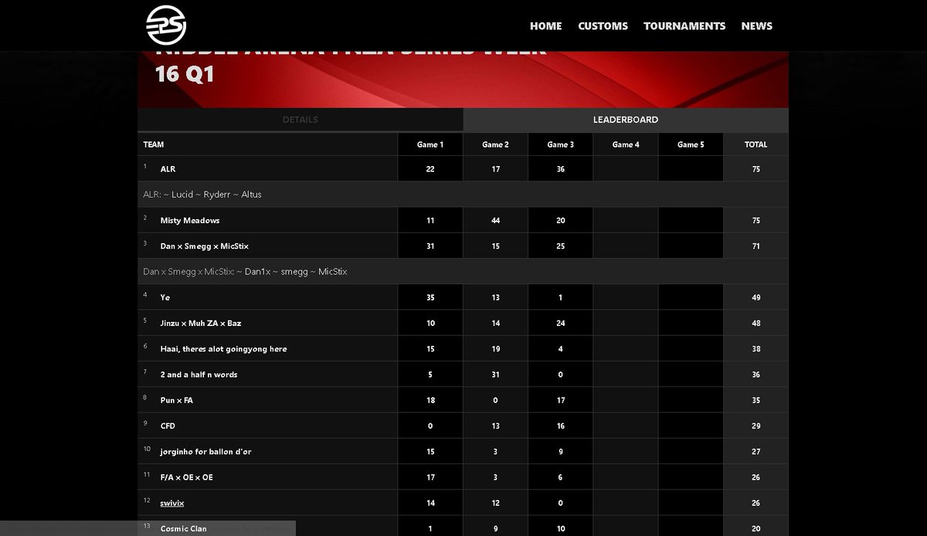The height and width of the screenshot is (536, 927).
Task: Select jorginho for ballon d'or team
Action: coord(205,451)
